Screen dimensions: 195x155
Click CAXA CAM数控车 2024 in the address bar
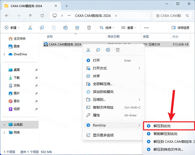93,16
